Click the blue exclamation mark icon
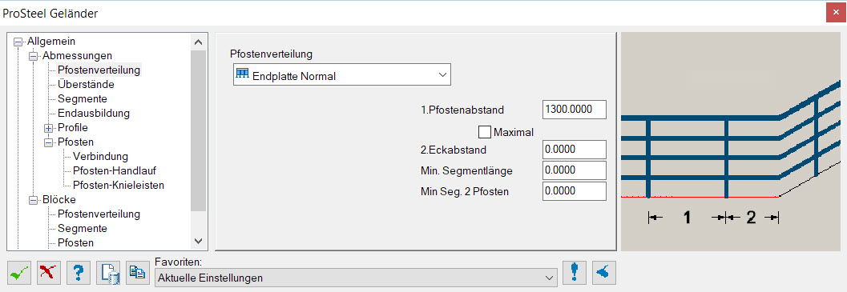The width and height of the screenshot is (847, 292). click(575, 273)
